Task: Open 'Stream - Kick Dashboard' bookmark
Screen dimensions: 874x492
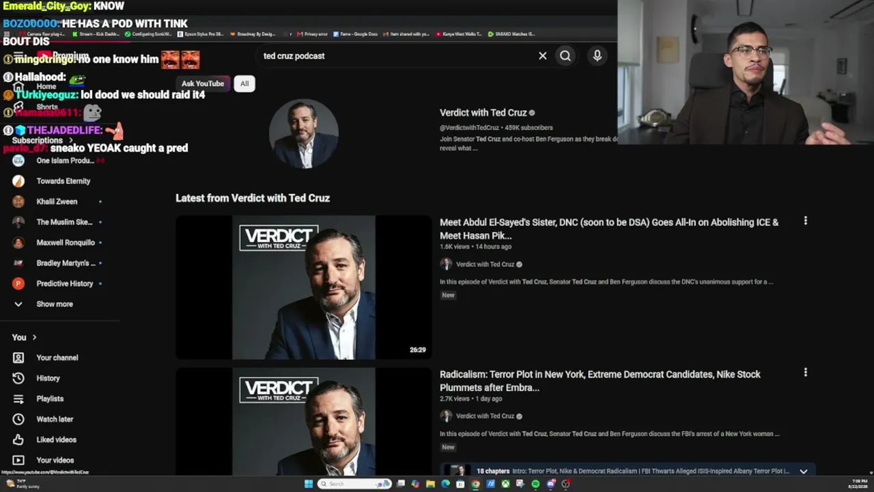Action: pos(95,34)
